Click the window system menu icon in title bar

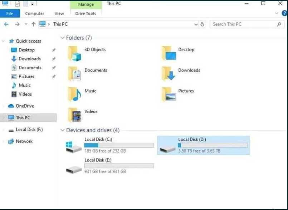coord(5,3)
